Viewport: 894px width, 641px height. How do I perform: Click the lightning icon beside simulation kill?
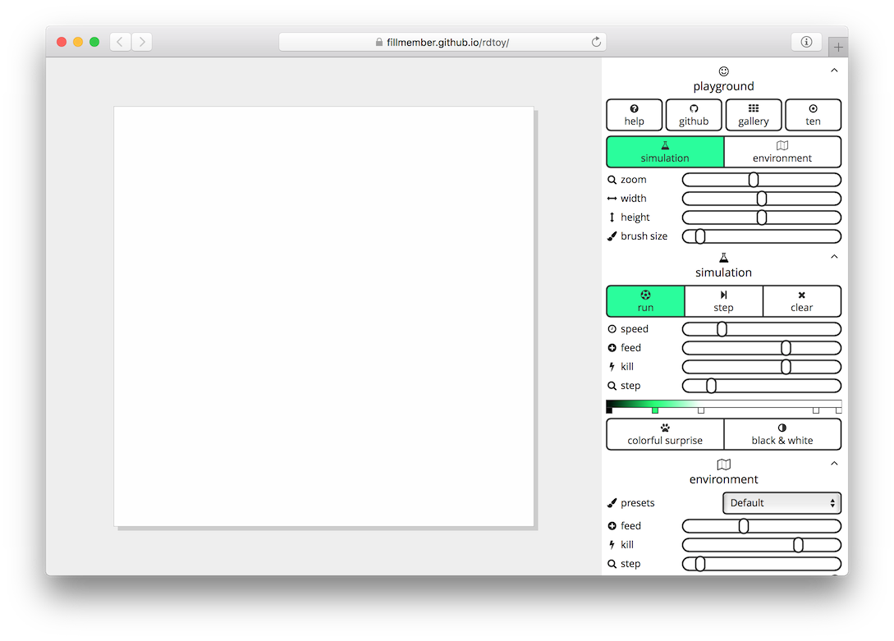612,367
